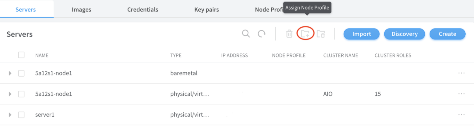The height and width of the screenshot is (131, 474).
Task: Click the refresh servers icon
Action: coord(262,34)
